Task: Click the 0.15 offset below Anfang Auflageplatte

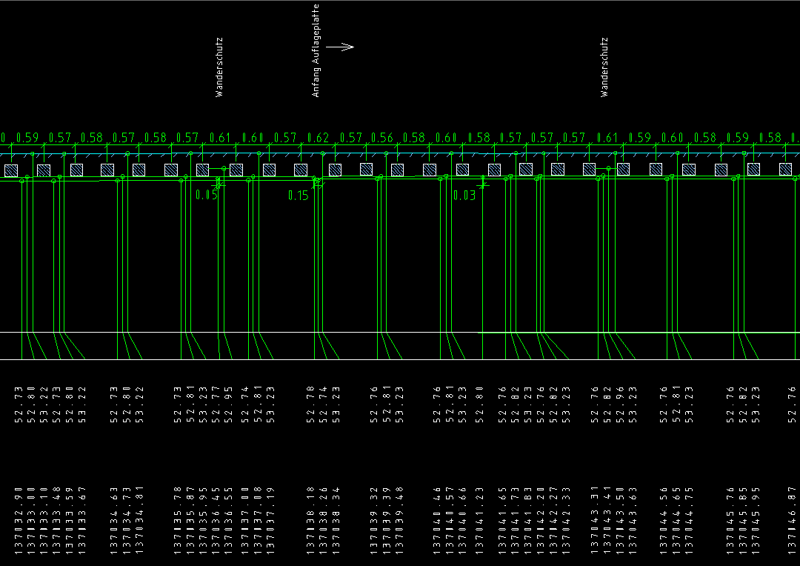Action: click(298, 196)
